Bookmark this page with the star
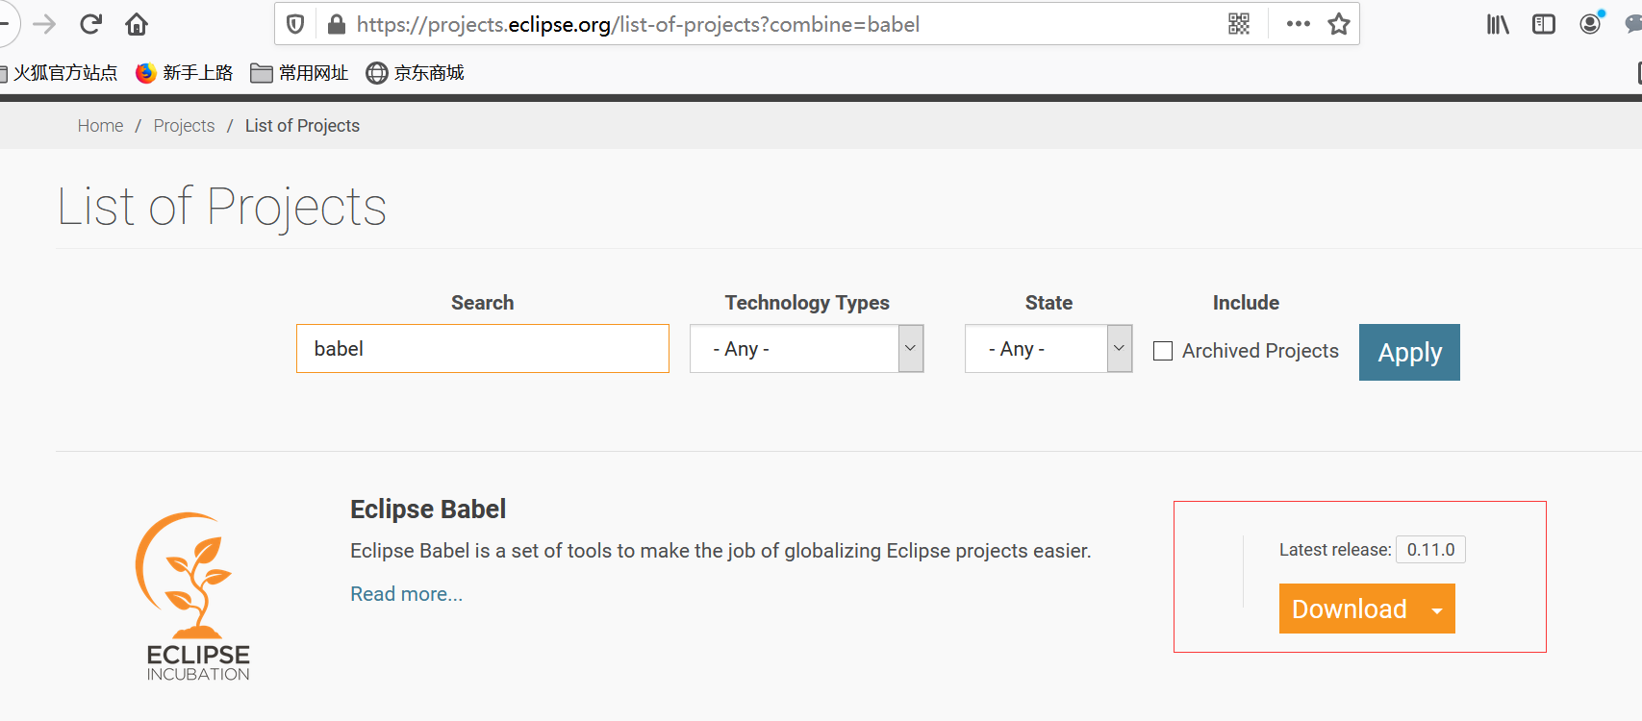 [1339, 24]
